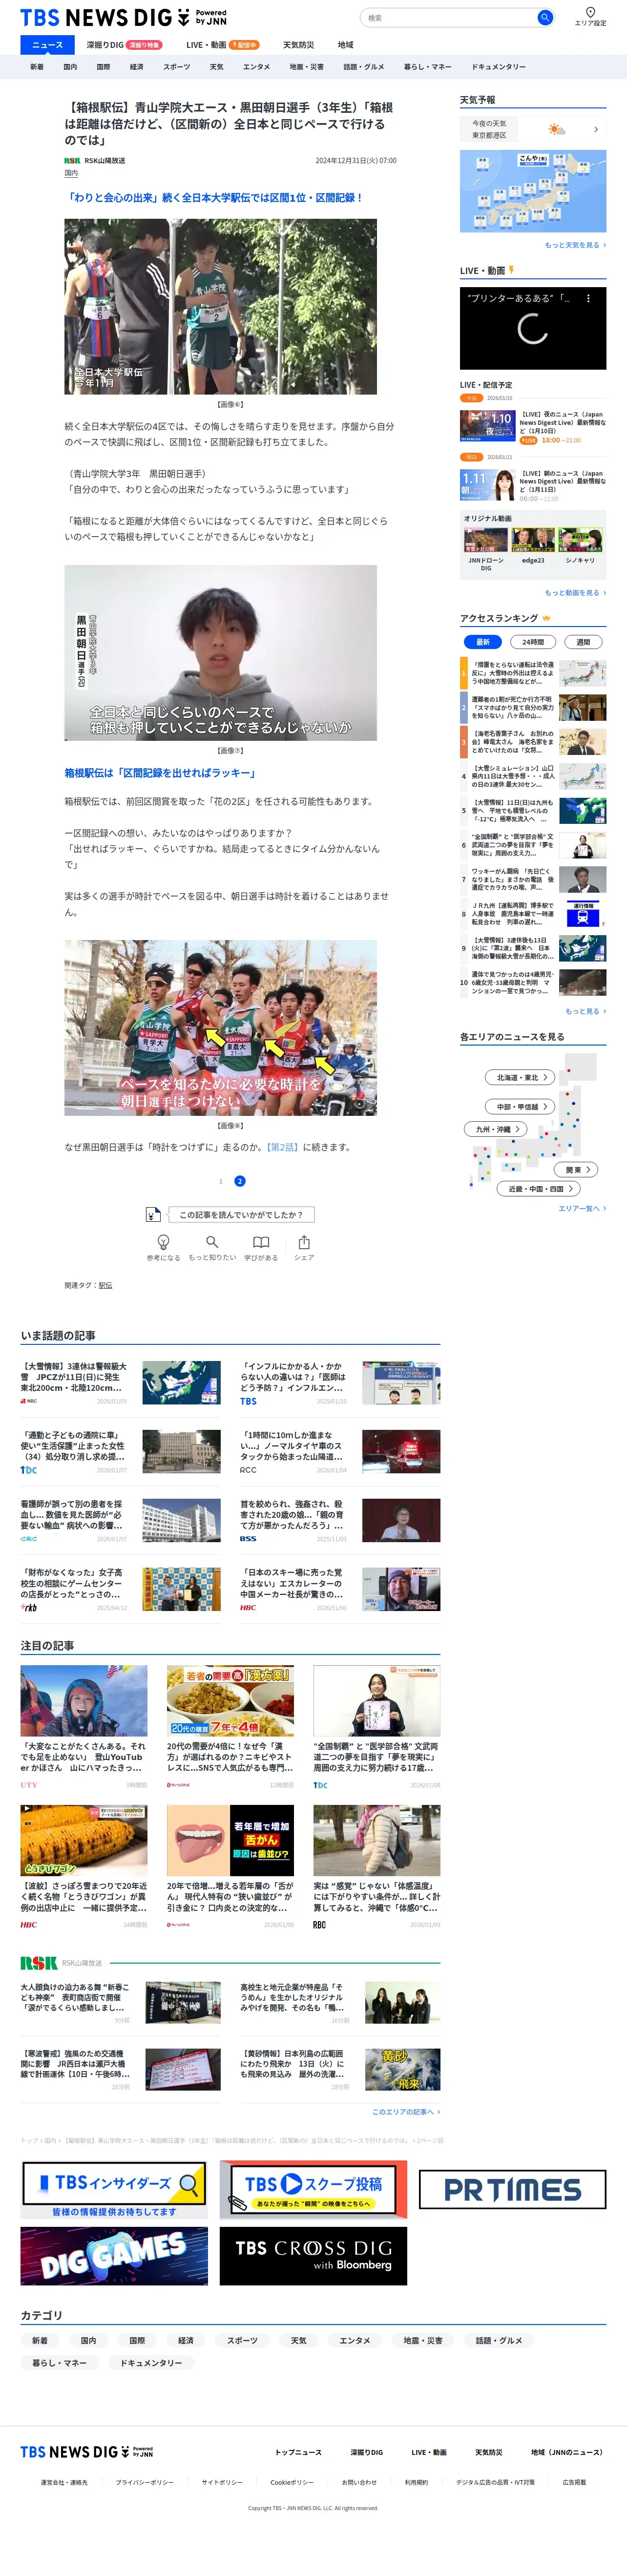The image size is (627, 2576).
Task: Open the live video player's three-dot menu
Action: coord(588,298)
